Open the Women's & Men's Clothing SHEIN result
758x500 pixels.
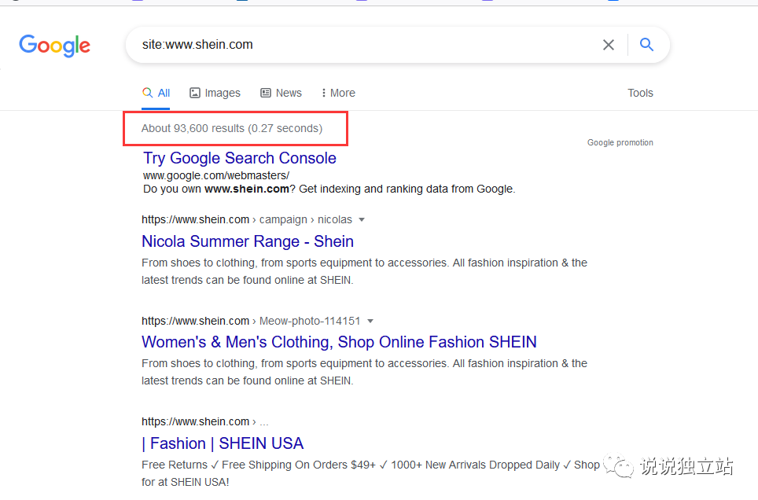pyautogui.click(x=339, y=342)
